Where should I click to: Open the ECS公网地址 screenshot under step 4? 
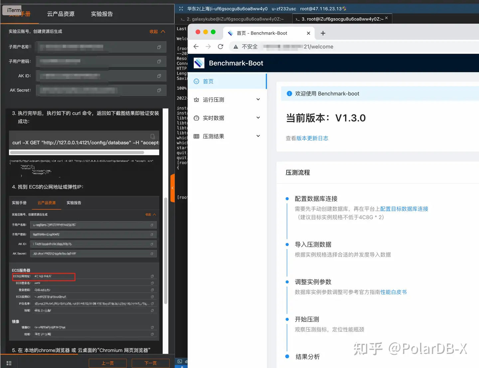[x=84, y=269]
